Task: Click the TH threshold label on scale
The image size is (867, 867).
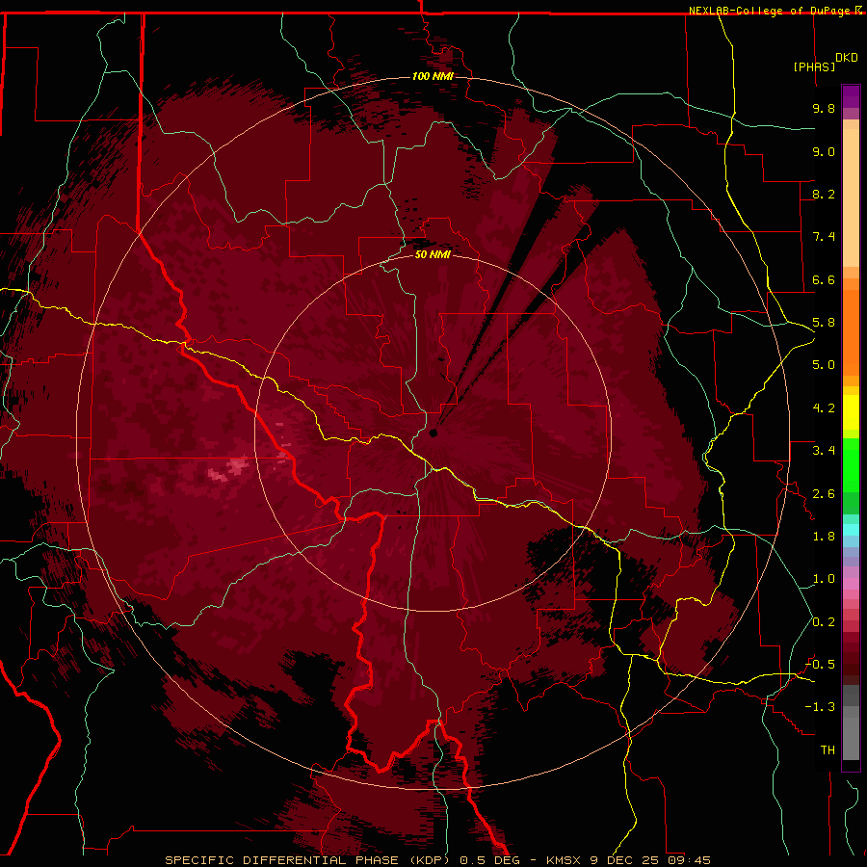Action: tap(828, 750)
